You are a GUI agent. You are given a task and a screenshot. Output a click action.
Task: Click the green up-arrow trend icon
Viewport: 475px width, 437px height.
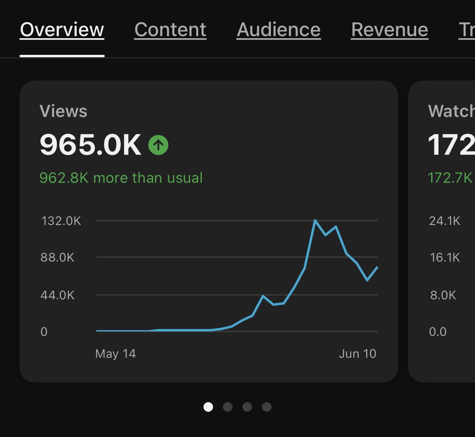click(x=158, y=145)
